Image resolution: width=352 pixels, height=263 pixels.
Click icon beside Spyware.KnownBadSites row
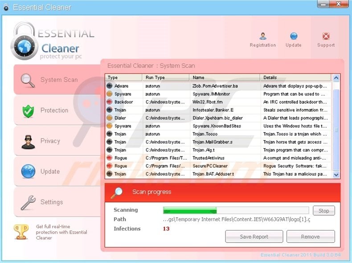pos(109,126)
